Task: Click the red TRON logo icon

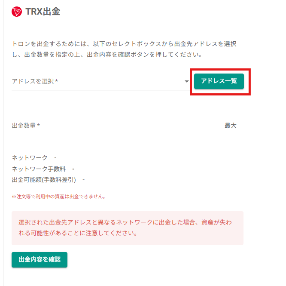Action: point(17,12)
